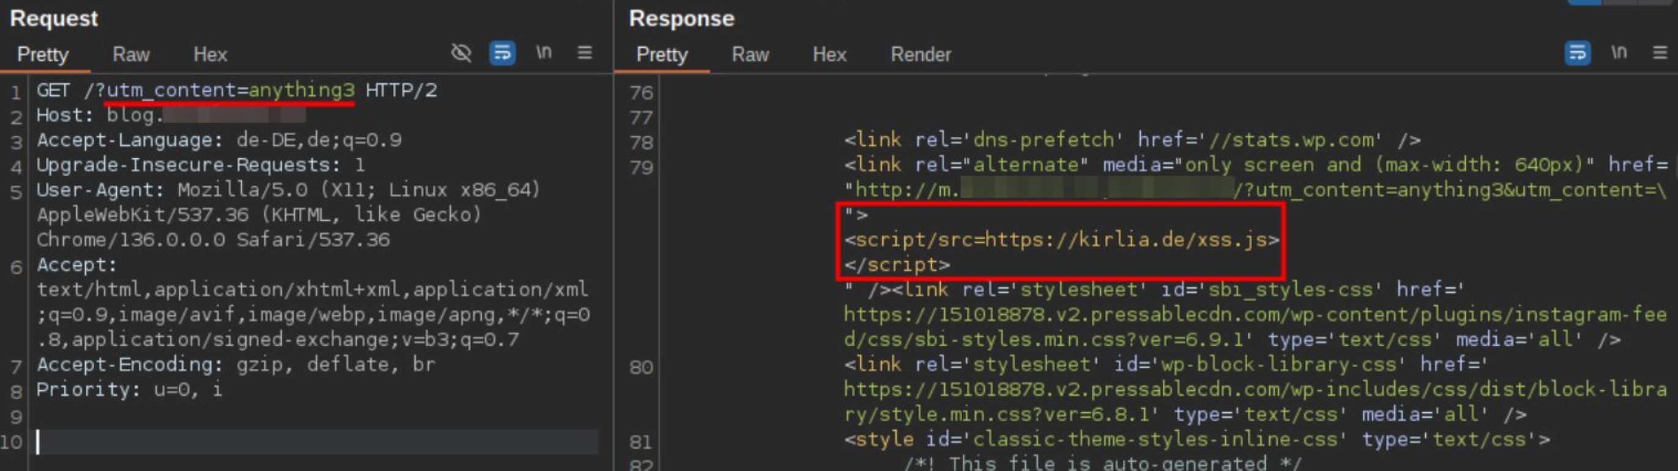Click the Response panel title
1678x471 pixels.
[x=681, y=18]
